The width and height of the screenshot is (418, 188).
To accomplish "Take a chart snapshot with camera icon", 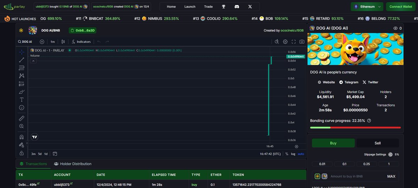I will point(302,42).
